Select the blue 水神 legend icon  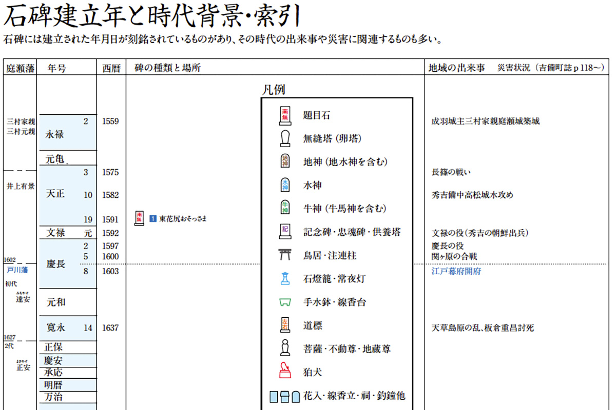click(x=285, y=185)
